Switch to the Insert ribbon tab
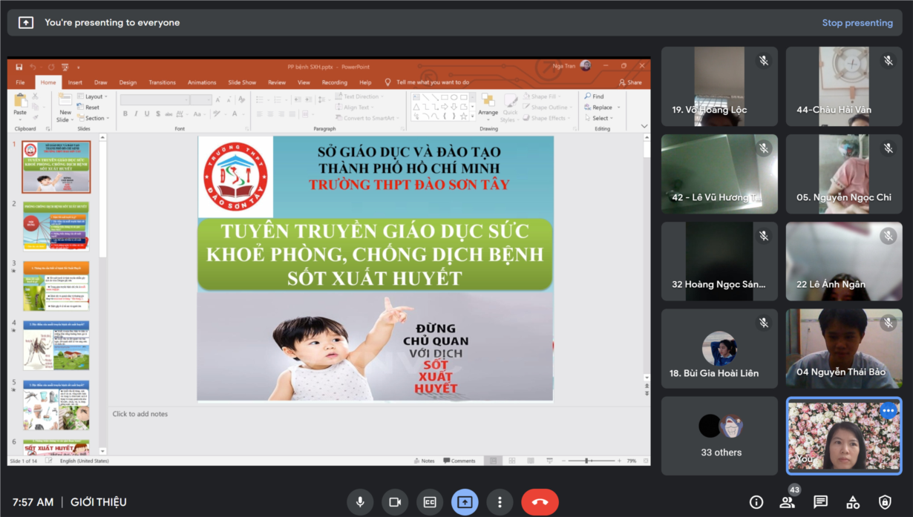This screenshot has width=913, height=517. pyautogui.click(x=75, y=82)
